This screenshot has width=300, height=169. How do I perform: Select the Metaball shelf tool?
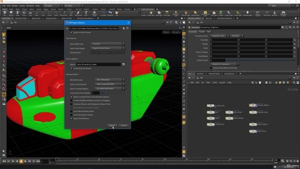click(x=110, y=14)
